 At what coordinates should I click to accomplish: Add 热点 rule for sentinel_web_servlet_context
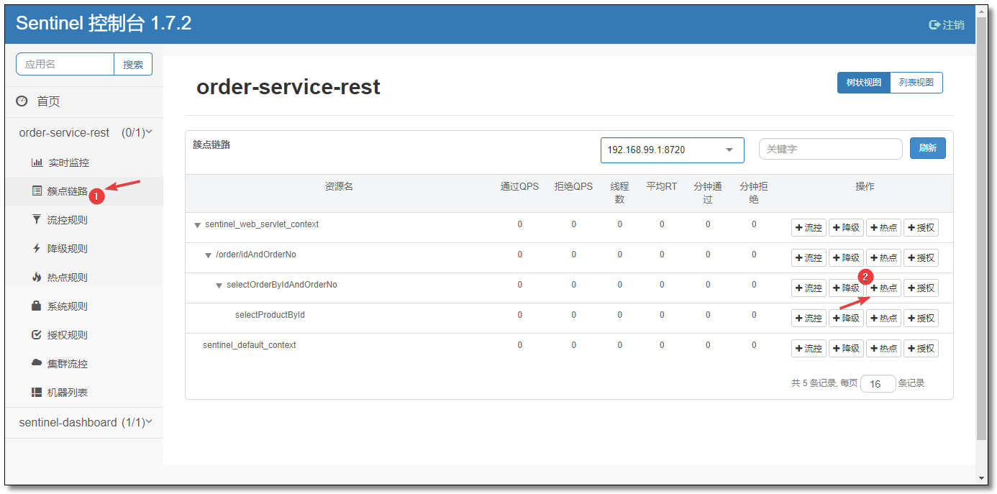tap(883, 228)
